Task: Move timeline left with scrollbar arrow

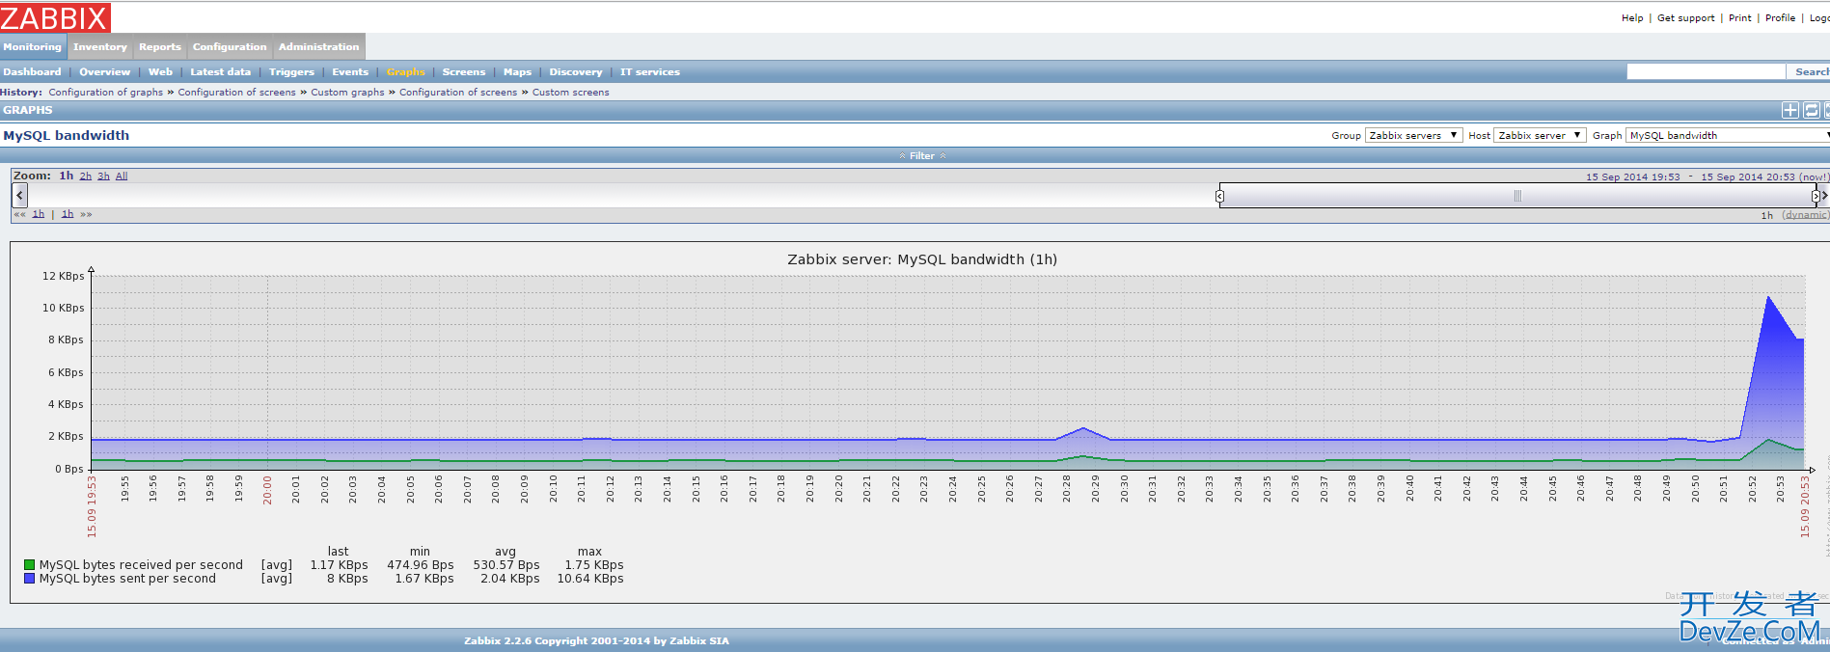Action: (19, 195)
